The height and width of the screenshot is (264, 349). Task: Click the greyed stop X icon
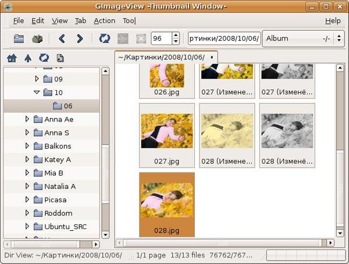point(141,39)
